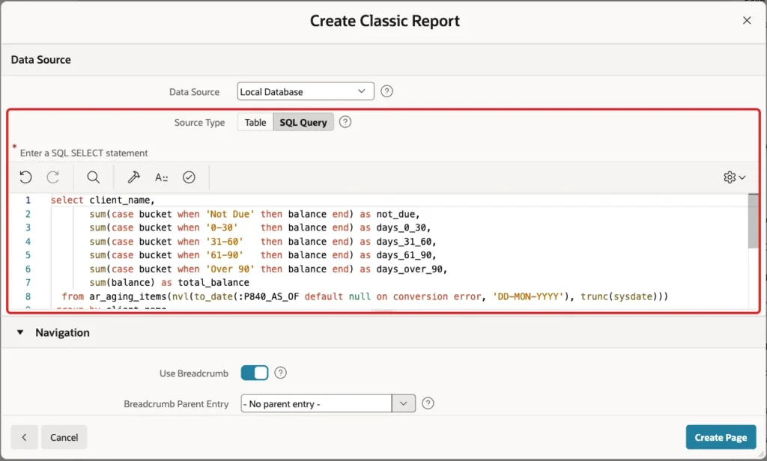Click the Undo icon in code editor

pos(26,177)
